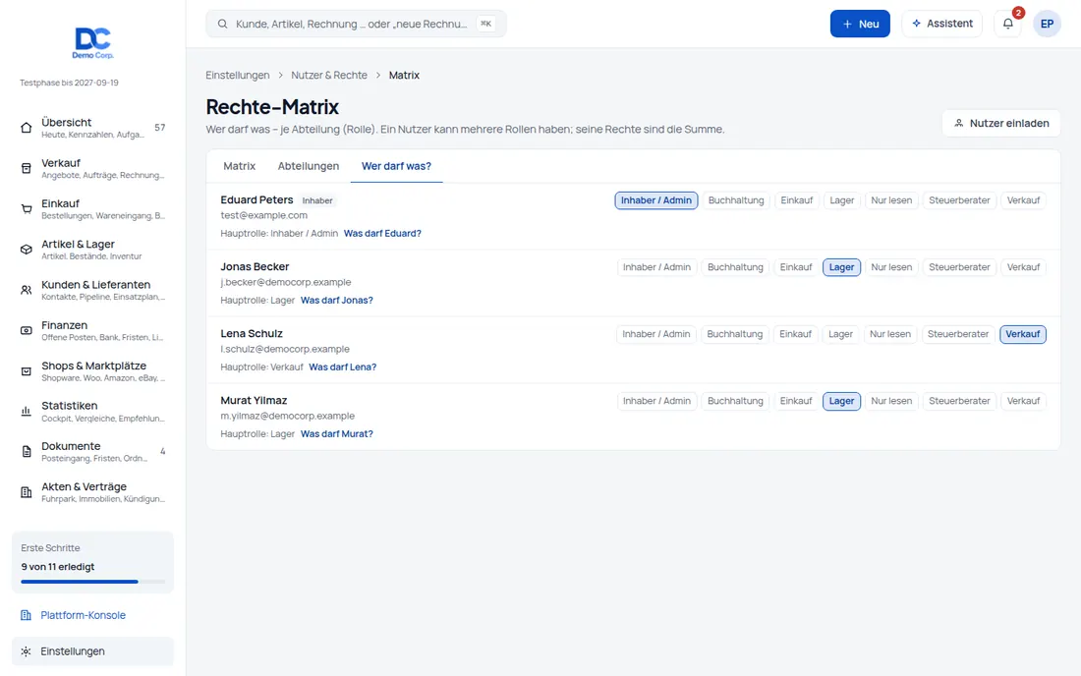This screenshot has width=1081, height=676.
Task: Go to Einstellungen breadcrumb
Action: (238, 75)
